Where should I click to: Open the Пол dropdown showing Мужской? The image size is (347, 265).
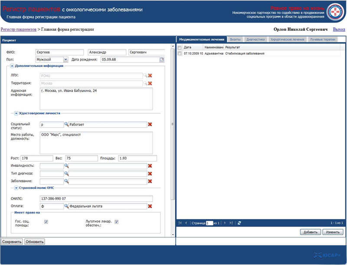(66, 59)
